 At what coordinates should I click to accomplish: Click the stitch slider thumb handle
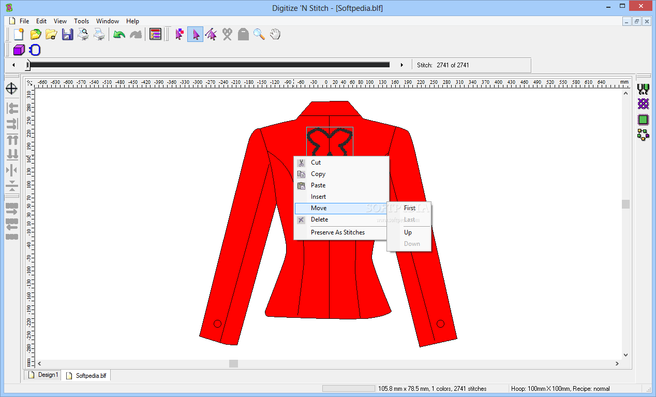[28, 65]
